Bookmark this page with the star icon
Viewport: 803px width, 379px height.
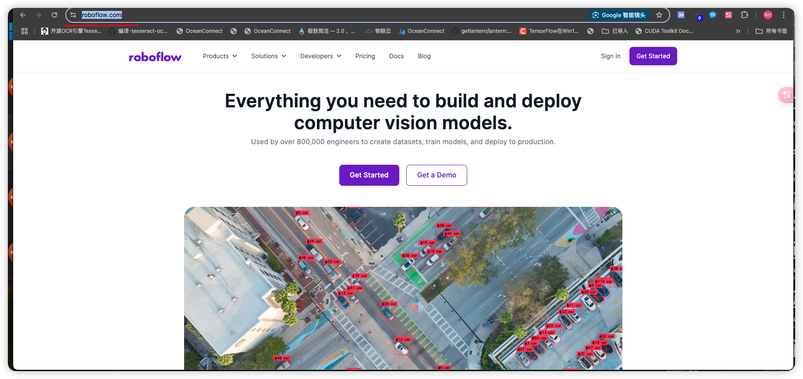[x=659, y=15]
